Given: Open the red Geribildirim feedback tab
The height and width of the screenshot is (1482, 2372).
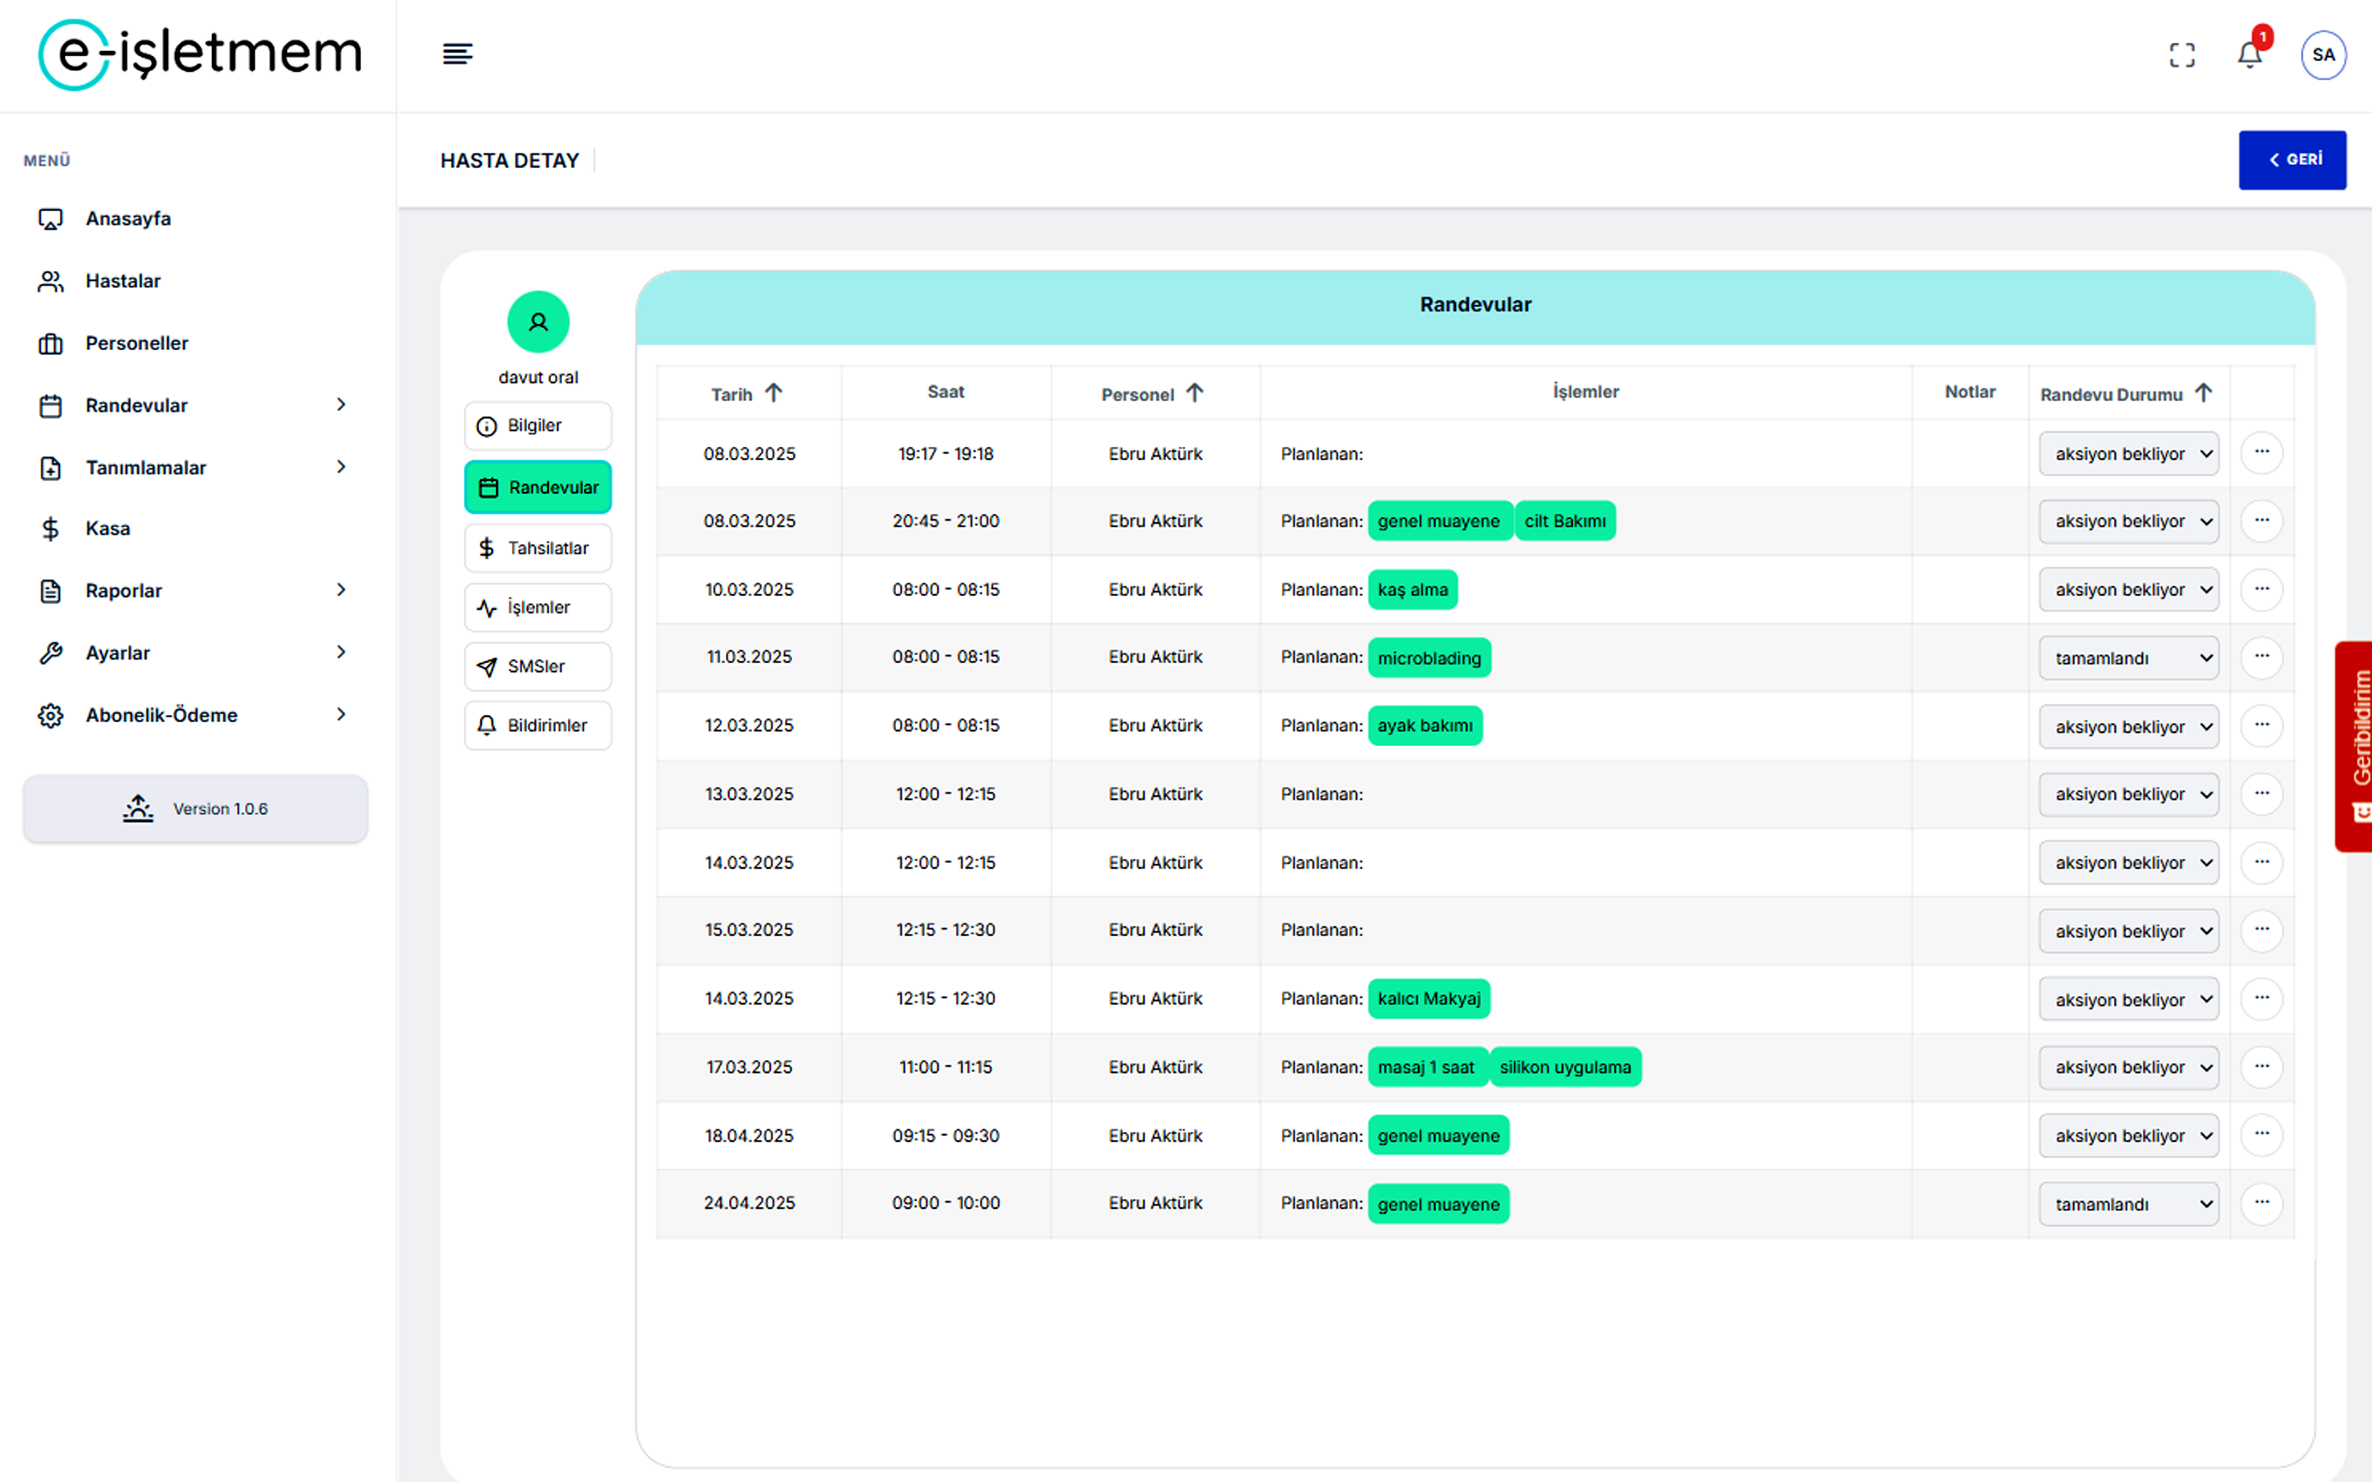Looking at the screenshot, I should click(x=2356, y=745).
